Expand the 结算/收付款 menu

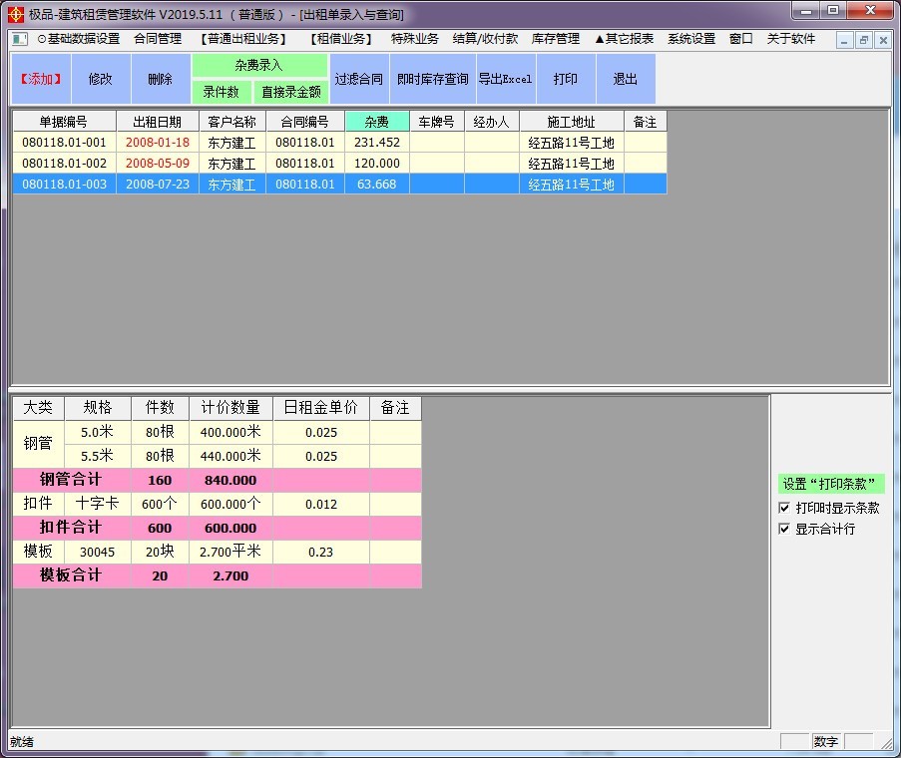click(485, 39)
